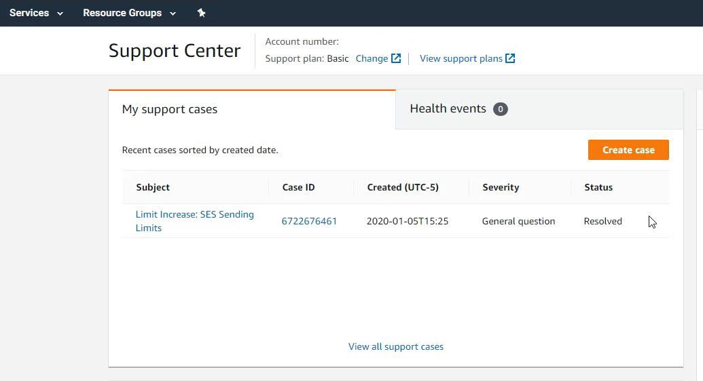Click the Health events count badge
The width and height of the screenshot is (703, 381).
point(501,109)
